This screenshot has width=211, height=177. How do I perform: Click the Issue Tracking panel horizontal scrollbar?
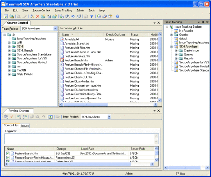184,168
